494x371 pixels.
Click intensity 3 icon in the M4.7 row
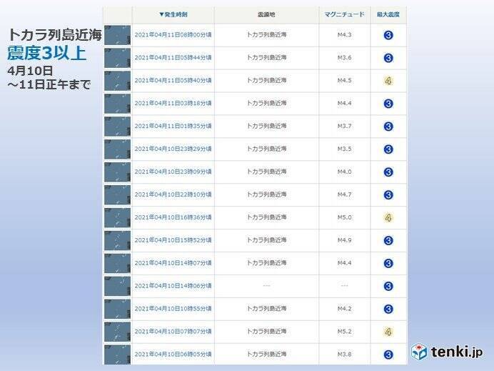click(388, 194)
